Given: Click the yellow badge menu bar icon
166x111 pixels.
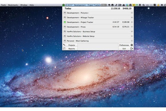Looking at the screenshot, I should coord(134,5).
